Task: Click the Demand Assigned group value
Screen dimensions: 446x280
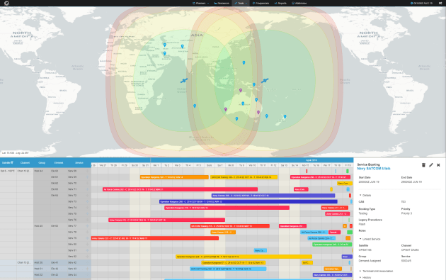Action: click(x=370, y=261)
